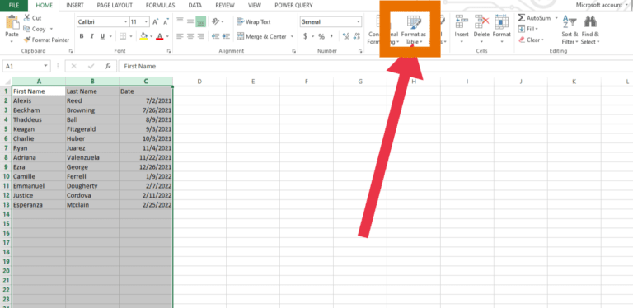This screenshot has height=308, width=633.
Task: Select top align icon
Action: (180, 21)
